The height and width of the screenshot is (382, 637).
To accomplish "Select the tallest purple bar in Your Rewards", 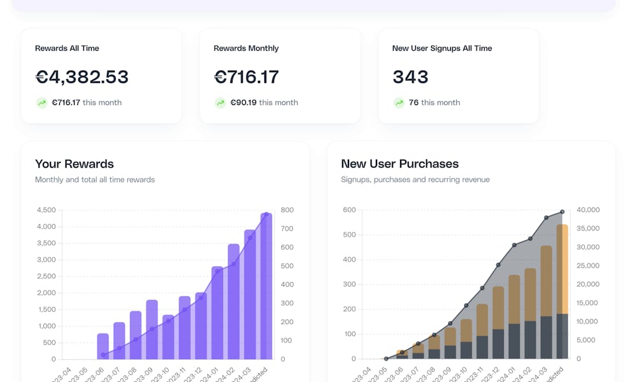I will click(266, 286).
